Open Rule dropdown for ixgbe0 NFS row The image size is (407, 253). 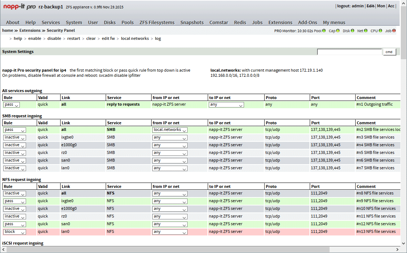tap(15, 201)
